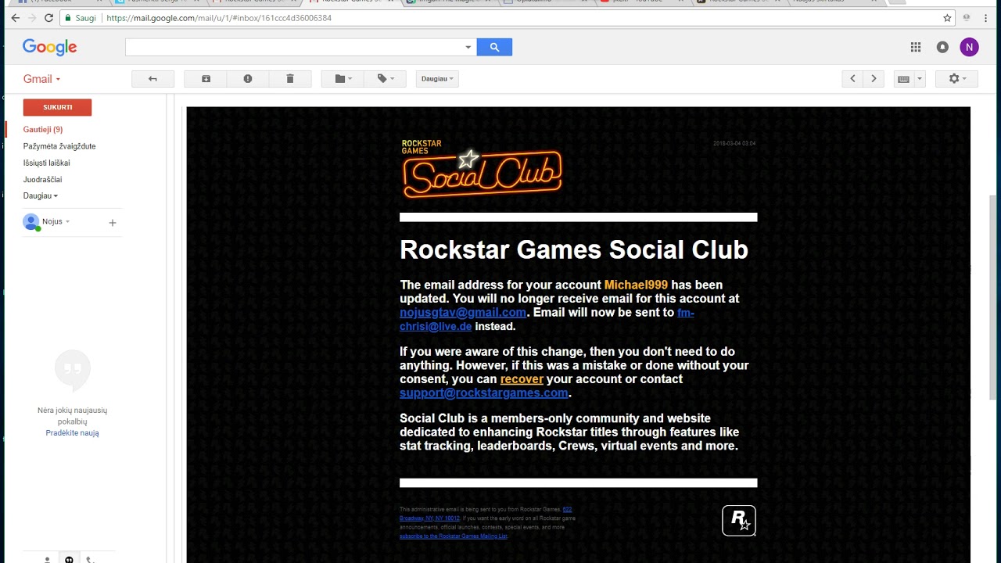Screen dimensions: 1001x563
Task: Open Google notifications bell
Action: click(942, 48)
